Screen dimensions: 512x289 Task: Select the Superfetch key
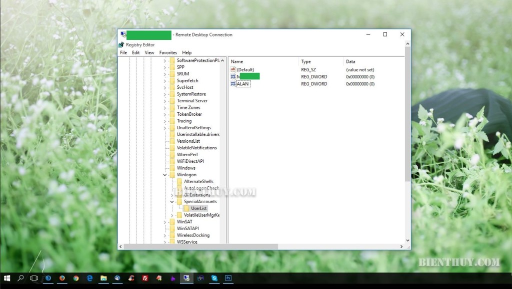click(x=187, y=80)
